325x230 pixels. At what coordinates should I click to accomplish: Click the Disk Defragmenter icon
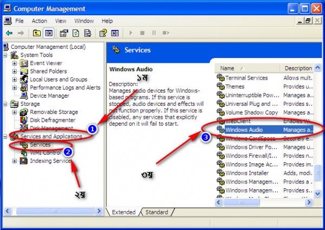coord(24,120)
